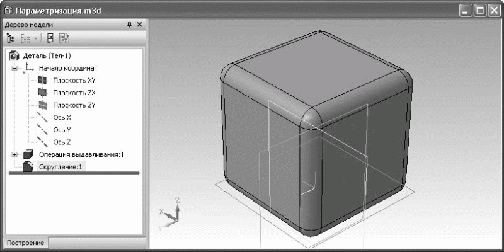Click the Операция выдавливания extrusion icon
504x252 pixels.
tap(28, 154)
